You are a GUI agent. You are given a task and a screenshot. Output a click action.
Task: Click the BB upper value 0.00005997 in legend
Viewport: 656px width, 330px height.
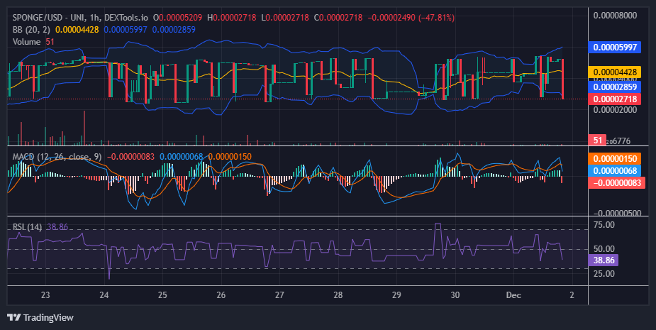click(x=126, y=29)
